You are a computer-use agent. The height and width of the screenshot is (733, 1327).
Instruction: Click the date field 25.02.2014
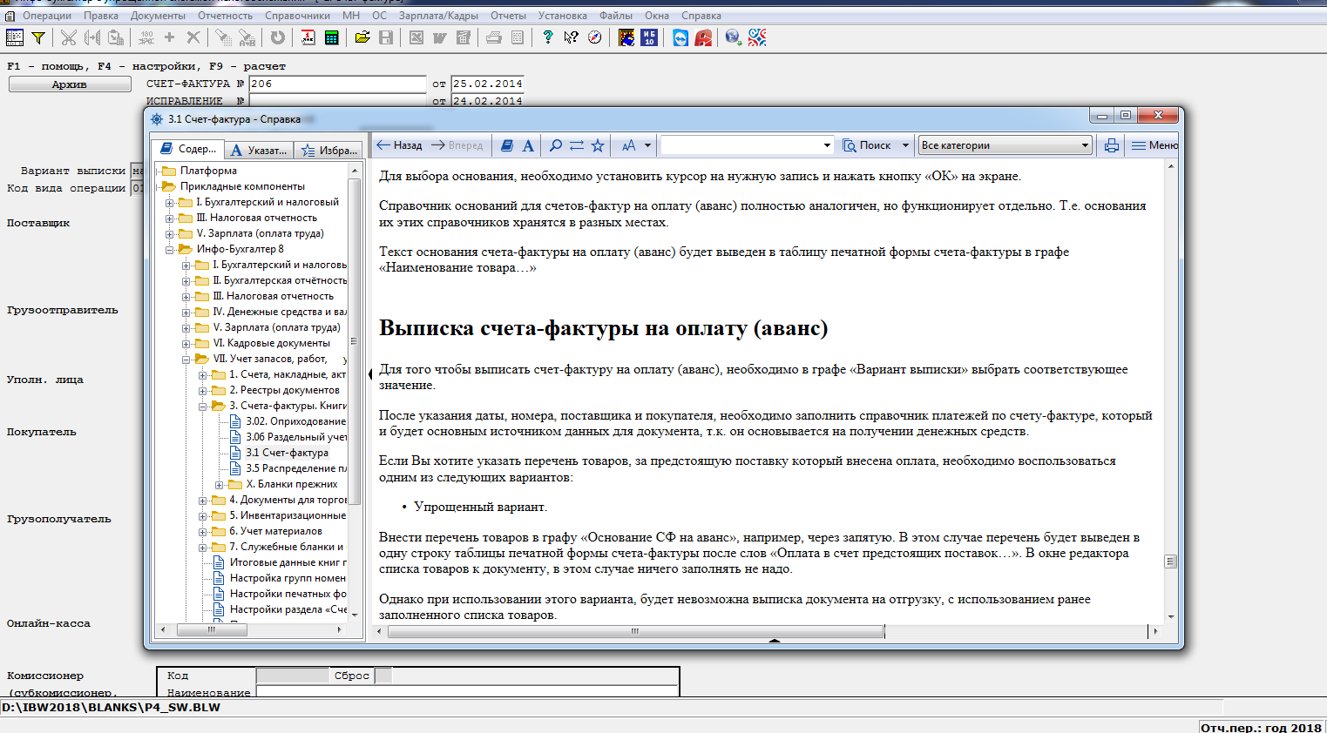[488, 84]
